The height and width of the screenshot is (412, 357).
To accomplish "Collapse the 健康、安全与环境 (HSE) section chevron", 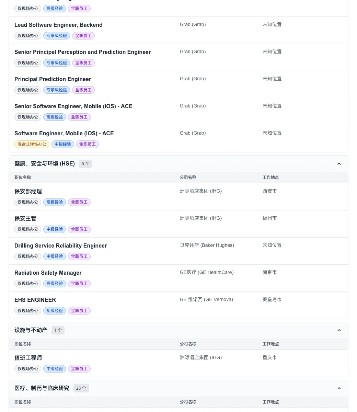I will 339,164.
